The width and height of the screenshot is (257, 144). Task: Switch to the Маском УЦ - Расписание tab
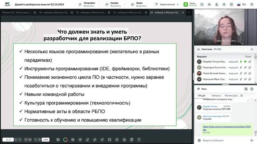click(x=16, y=12)
